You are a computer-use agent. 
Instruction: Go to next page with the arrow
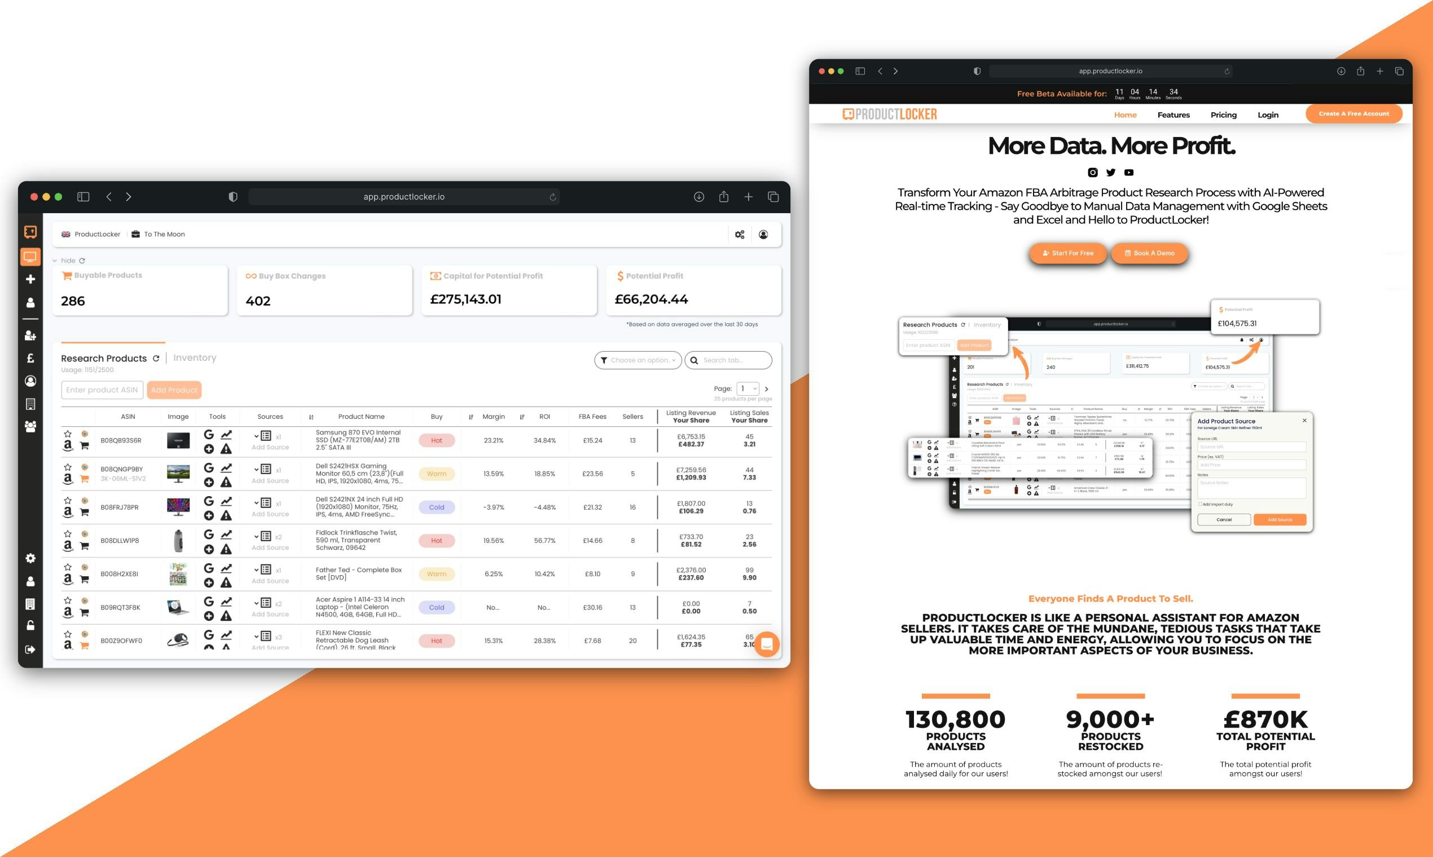click(x=767, y=389)
